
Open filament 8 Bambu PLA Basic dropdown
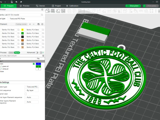click(33, 40)
